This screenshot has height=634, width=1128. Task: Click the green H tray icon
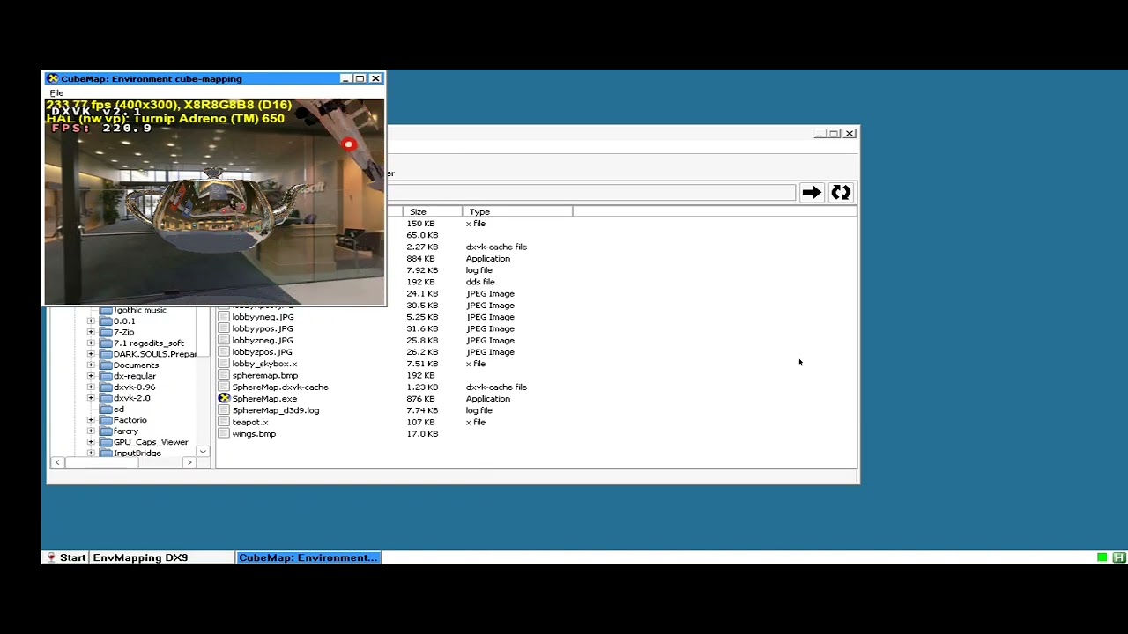click(x=1118, y=557)
